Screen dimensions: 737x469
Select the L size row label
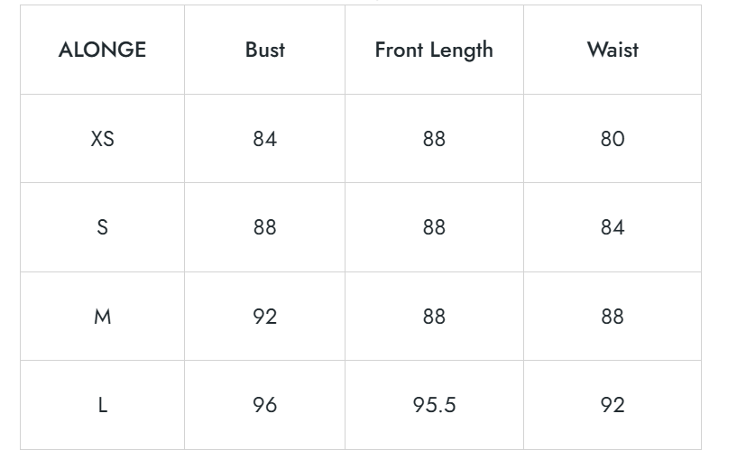click(102, 405)
